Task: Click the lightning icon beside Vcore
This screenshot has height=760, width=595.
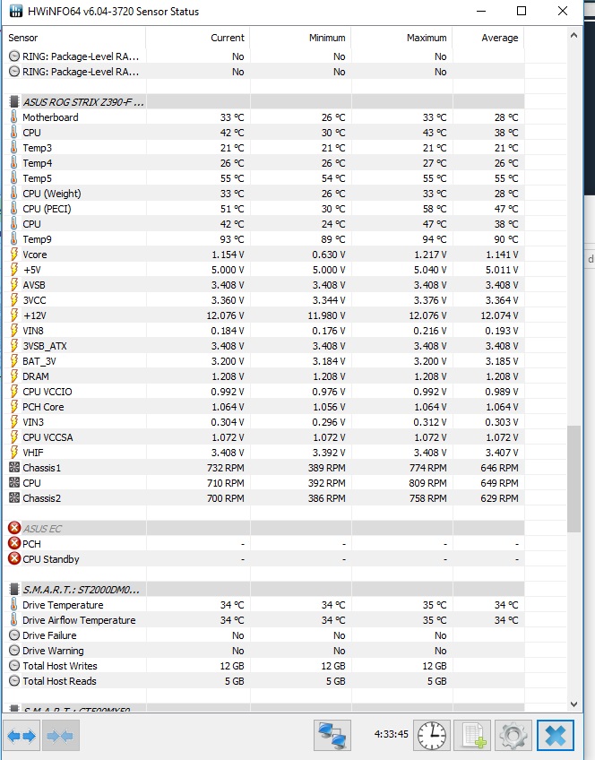Action: pyautogui.click(x=14, y=254)
